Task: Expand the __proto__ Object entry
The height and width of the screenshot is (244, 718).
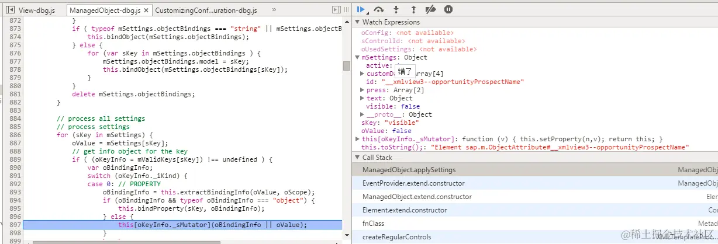Action: click(363, 114)
